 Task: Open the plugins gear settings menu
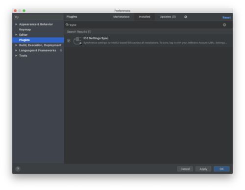(186, 17)
